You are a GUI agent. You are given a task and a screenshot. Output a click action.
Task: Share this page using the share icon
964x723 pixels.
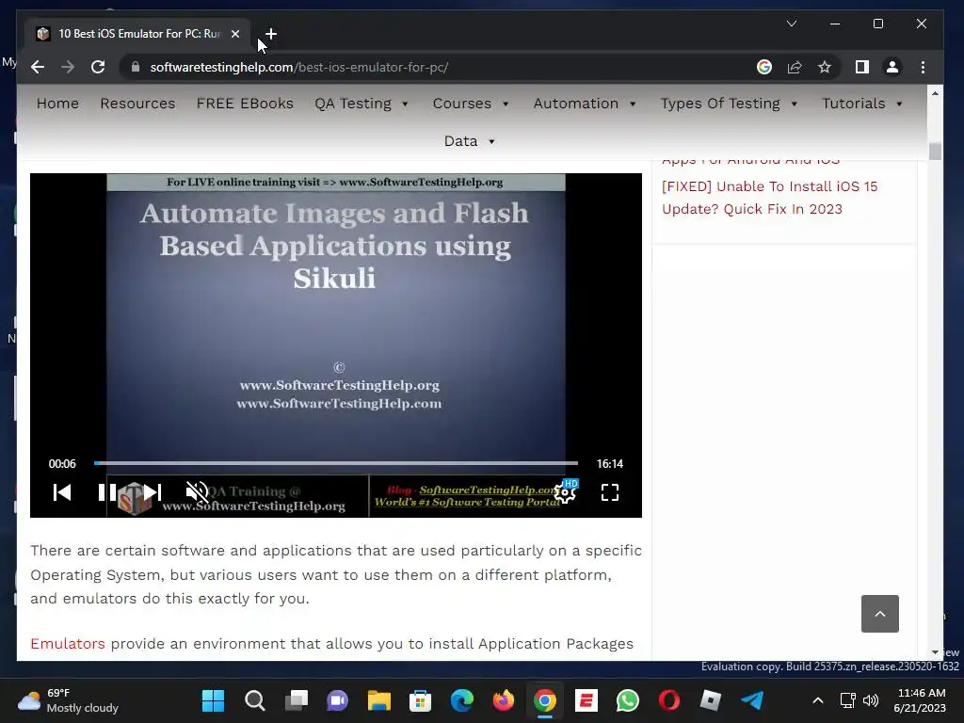click(x=795, y=67)
